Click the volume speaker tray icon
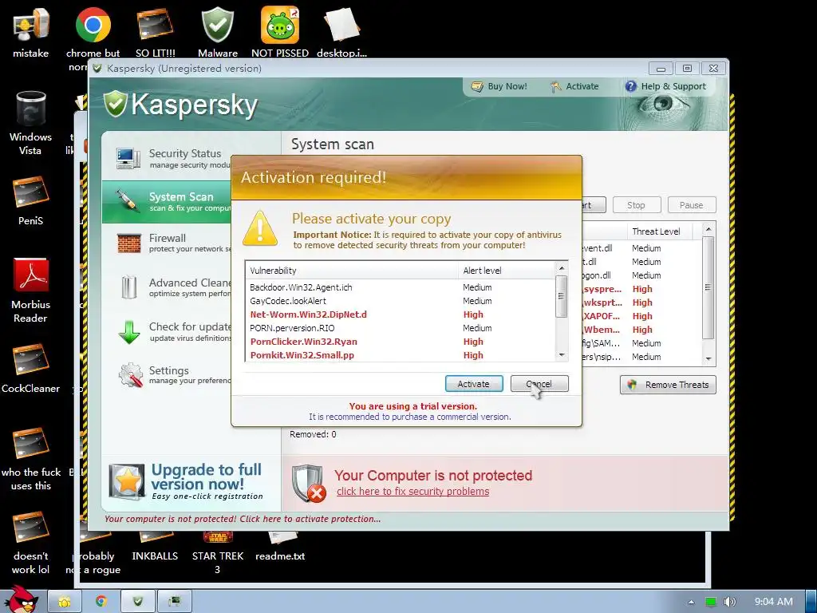The height and width of the screenshot is (613, 817). tap(730, 602)
